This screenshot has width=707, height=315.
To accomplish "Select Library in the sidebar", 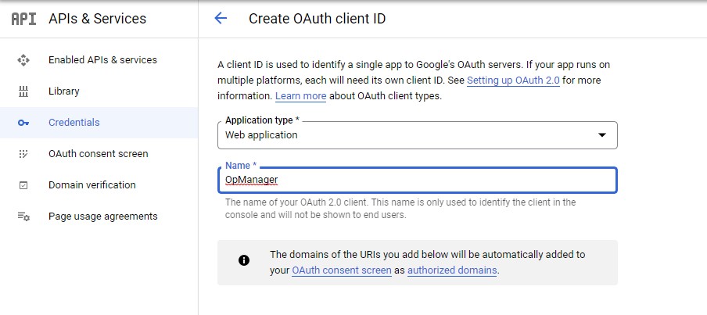I will [x=64, y=91].
